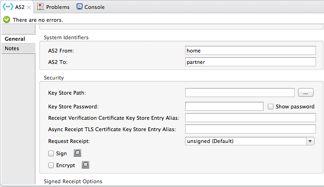Click the browse button for Key Store Path

[x=306, y=93]
